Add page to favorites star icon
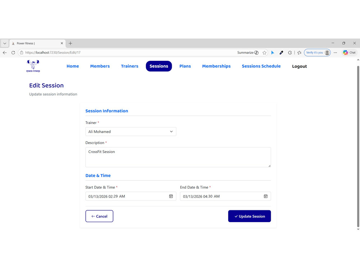This screenshot has height=270, width=360. (x=265, y=53)
